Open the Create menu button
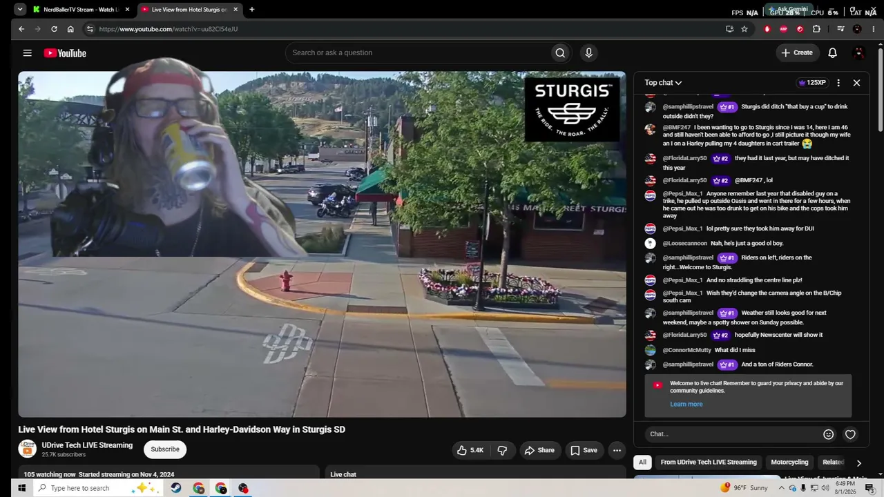884x497 pixels. (x=797, y=53)
